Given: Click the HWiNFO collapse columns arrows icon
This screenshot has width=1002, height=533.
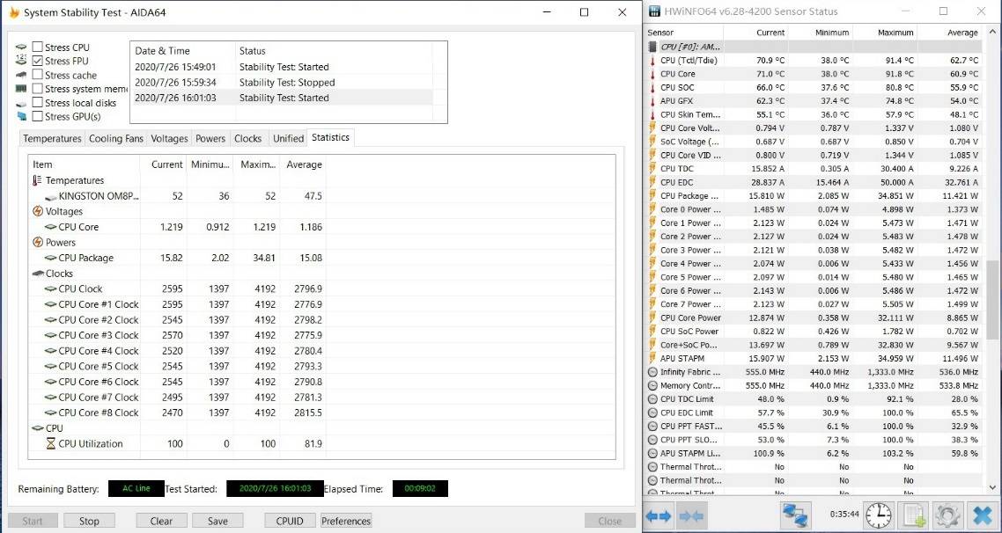Looking at the screenshot, I should point(691,515).
